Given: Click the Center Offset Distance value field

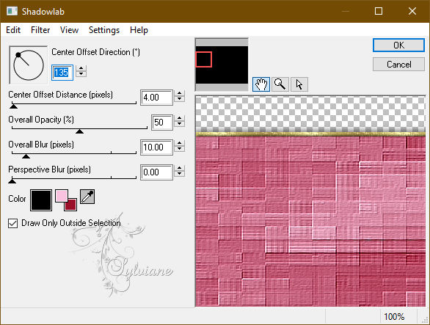Looking at the screenshot, I should [x=156, y=98].
